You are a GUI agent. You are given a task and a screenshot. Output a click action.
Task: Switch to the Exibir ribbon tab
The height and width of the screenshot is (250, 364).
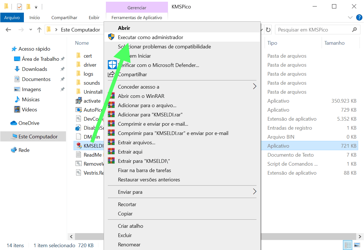coord(94,17)
